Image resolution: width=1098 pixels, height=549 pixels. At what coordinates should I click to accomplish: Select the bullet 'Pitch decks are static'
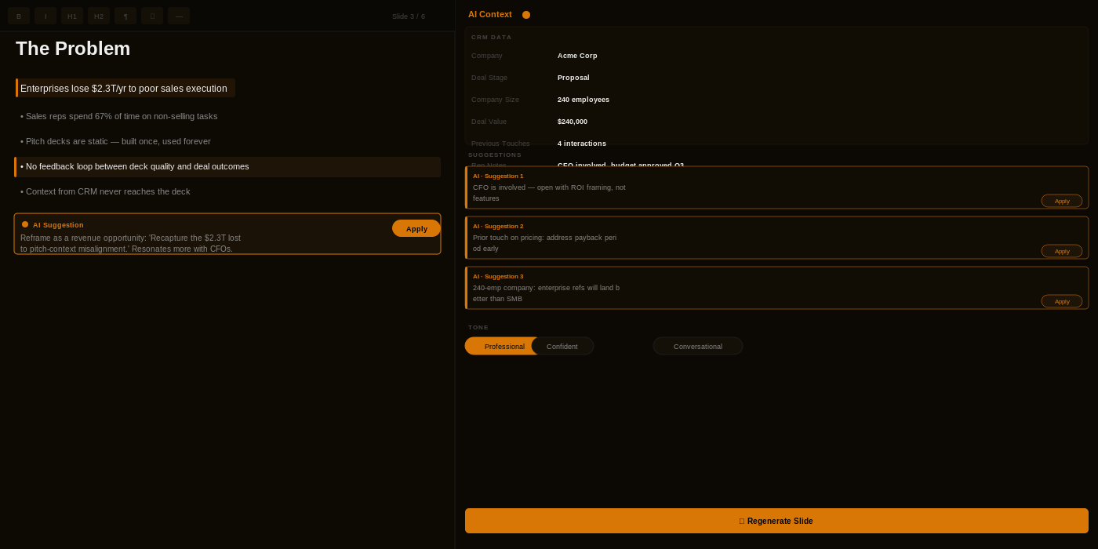click(x=116, y=141)
